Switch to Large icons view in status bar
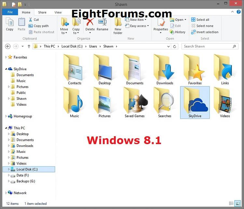The height and width of the screenshot is (209, 244). coord(237,203)
